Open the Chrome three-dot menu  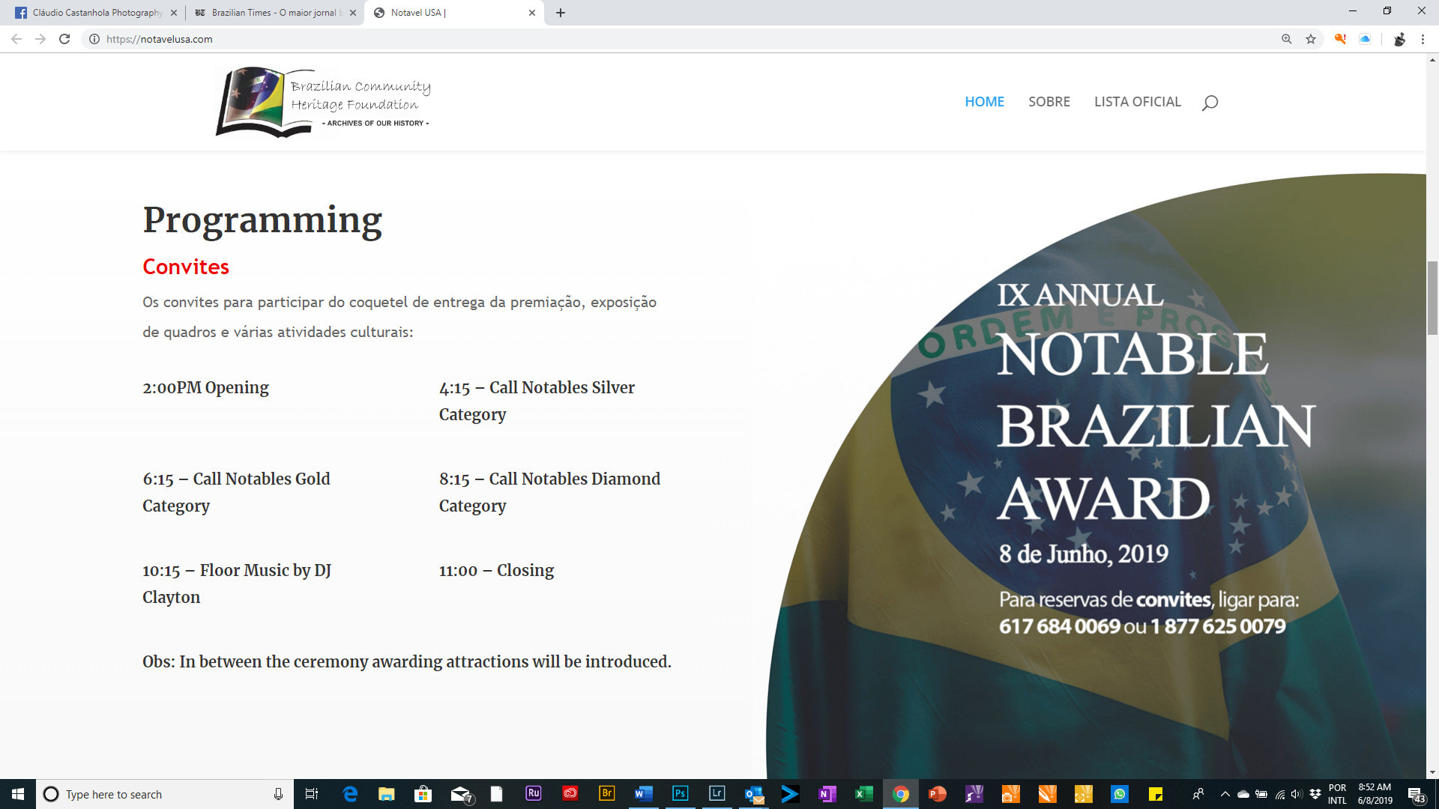(x=1423, y=39)
